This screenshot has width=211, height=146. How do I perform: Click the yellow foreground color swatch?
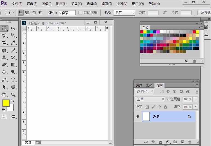tap(6, 103)
